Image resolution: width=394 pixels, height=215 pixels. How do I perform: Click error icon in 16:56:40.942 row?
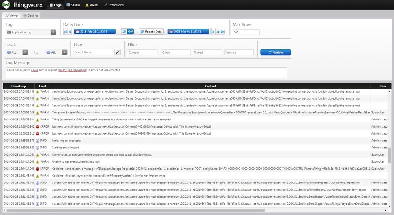(38, 127)
